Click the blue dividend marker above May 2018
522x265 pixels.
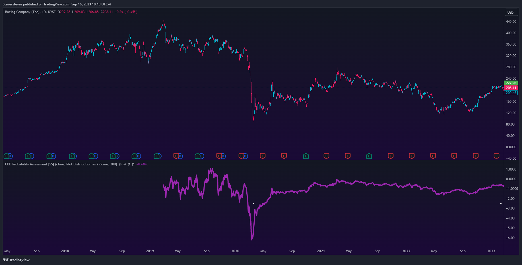[95, 156]
